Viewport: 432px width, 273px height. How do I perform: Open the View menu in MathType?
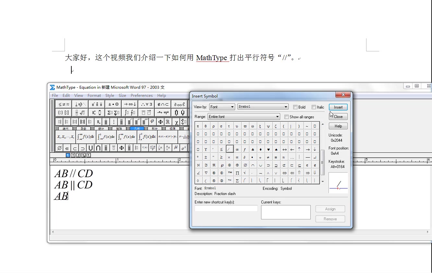[78, 95]
